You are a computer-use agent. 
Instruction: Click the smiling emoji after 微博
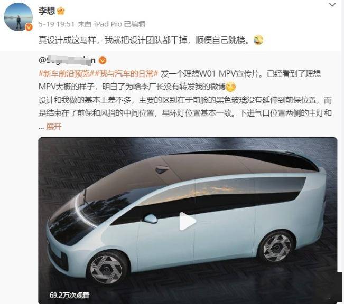tap(230, 87)
